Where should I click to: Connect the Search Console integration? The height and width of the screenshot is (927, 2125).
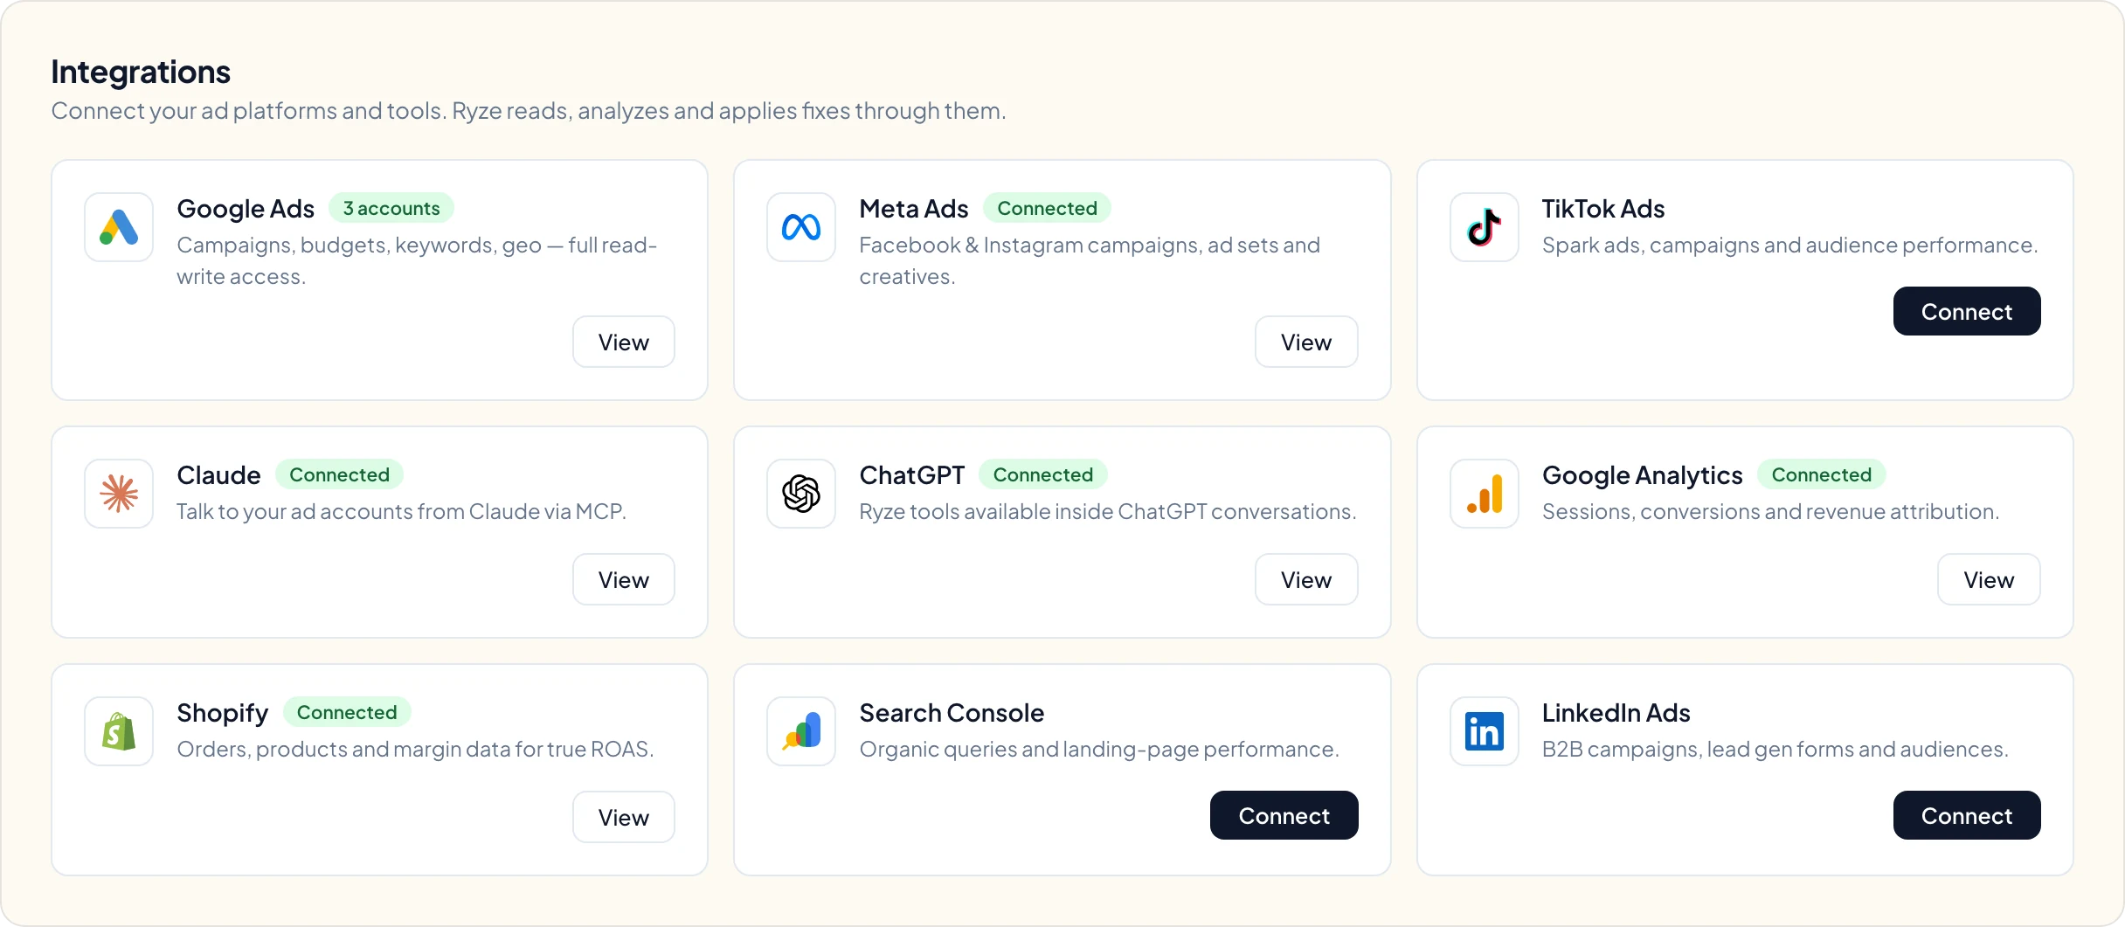(1284, 815)
